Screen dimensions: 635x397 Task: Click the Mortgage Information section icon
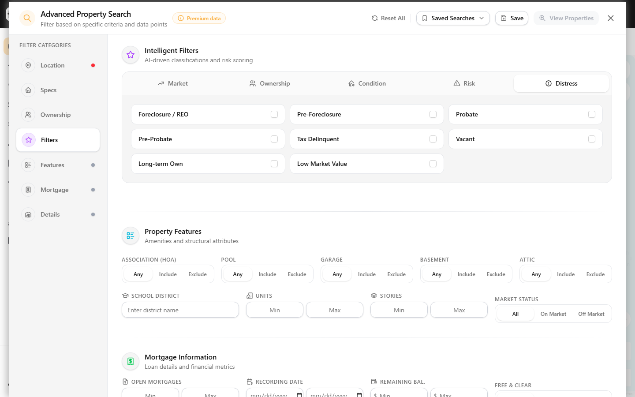(131, 361)
